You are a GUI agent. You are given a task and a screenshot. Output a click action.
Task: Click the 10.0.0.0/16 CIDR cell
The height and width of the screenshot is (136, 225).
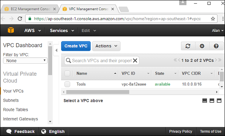(192, 84)
